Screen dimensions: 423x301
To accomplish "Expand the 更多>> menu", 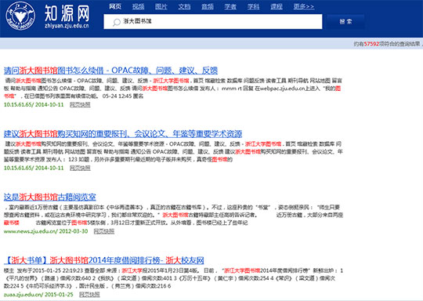I will pyautogui.click(x=304, y=6).
